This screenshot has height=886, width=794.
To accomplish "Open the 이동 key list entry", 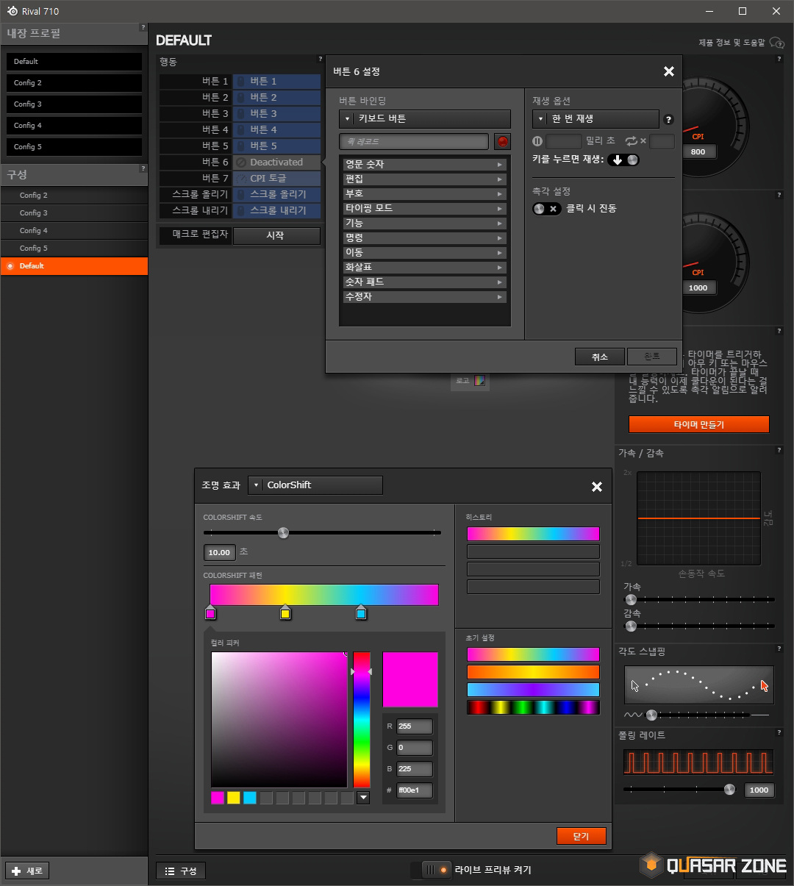I will click(x=425, y=252).
